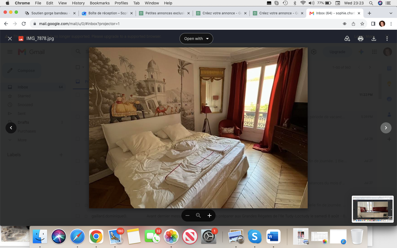Open the 'Open with' dropdown
397x248 pixels.
(x=196, y=39)
